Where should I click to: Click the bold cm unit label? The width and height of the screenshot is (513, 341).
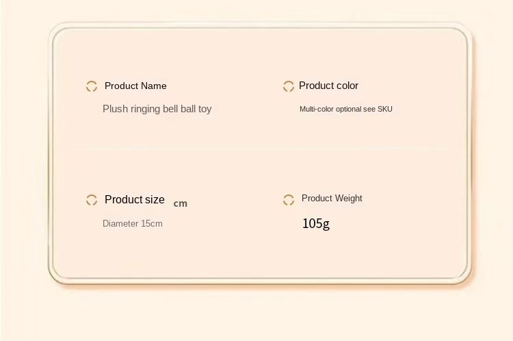pyautogui.click(x=181, y=203)
